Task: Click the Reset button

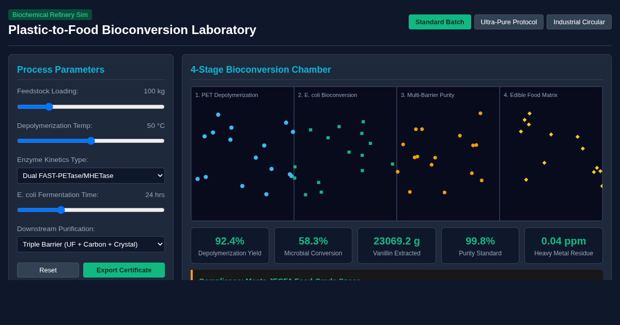Action: 48,270
